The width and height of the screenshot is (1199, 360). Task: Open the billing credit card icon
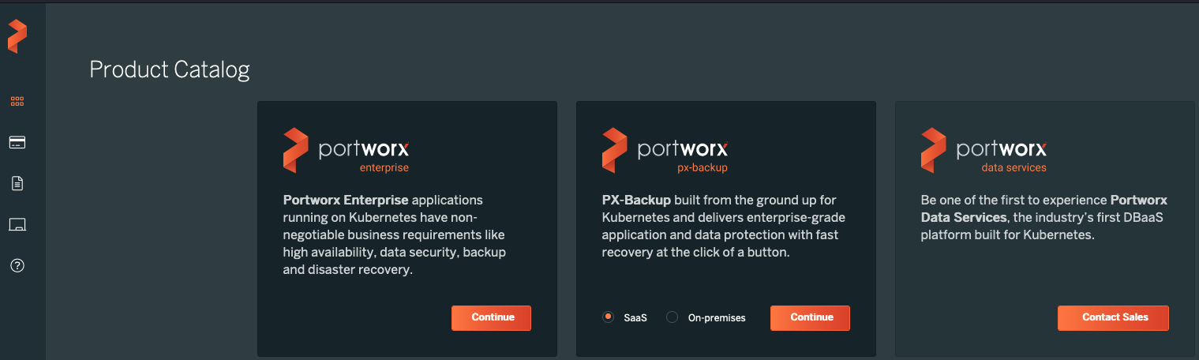coord(17,142)
